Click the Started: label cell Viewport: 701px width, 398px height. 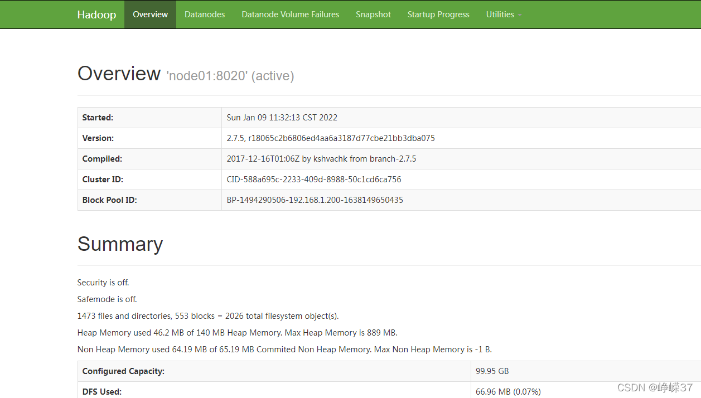click(x=149, y=118)
